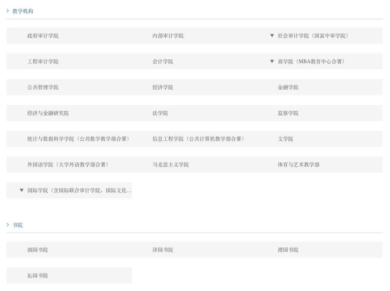Image resolution: width=390 pixels, height=291 pixels.
Task: Open 经济与金融研究院 link
Action: pos(48,113)
